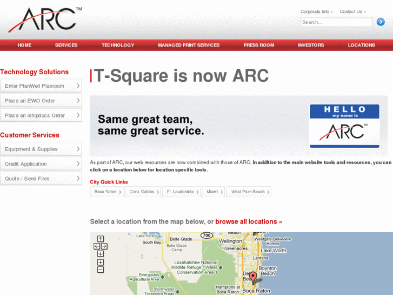Screen dimensions: 393x295
Task: Open the Corporate Info dropdown link
Action: [x=316, y=11]
